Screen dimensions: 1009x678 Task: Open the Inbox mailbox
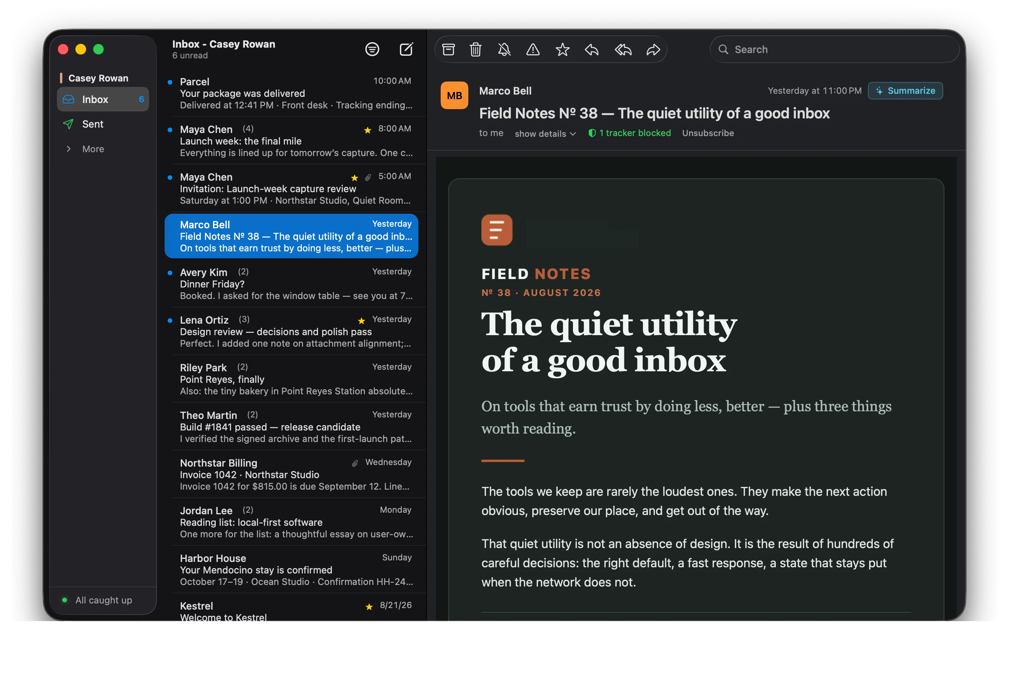pyautogui.click(x=103, y=99)
